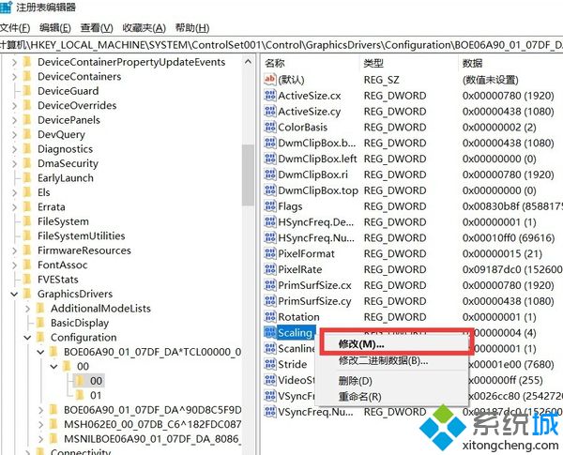Click the PixelFormat value icon
This screenshot has height=455, width=563.
[x=269, y=253]
